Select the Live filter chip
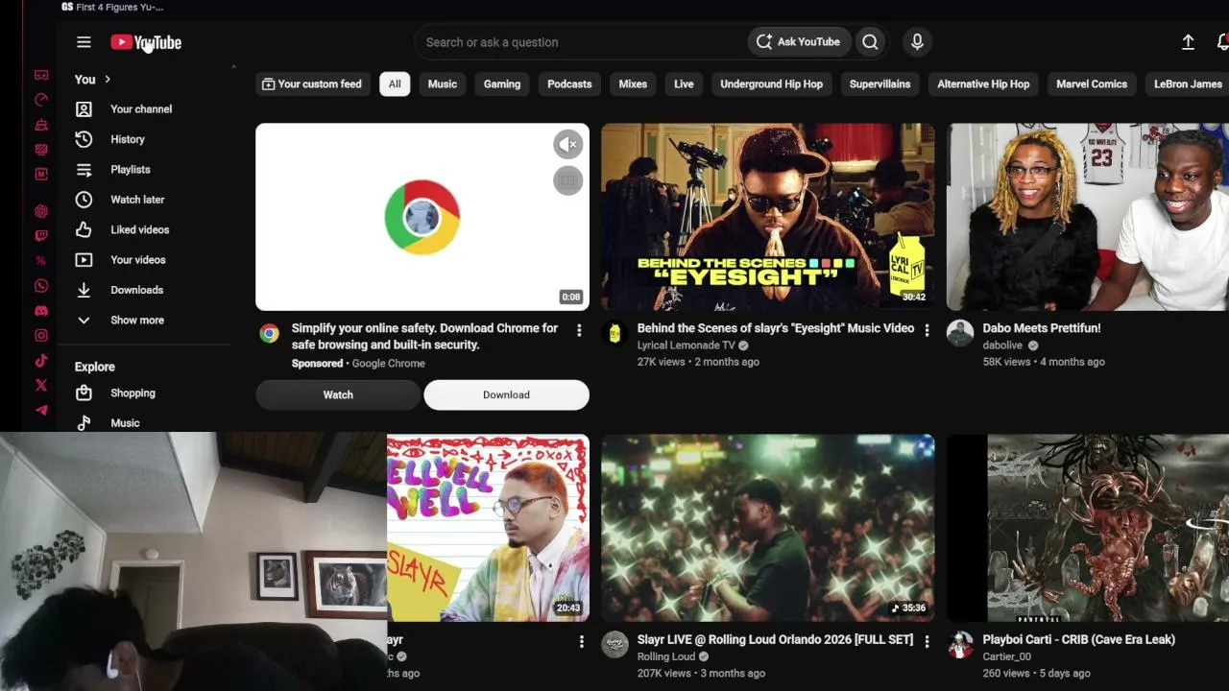 click(684, 84)
